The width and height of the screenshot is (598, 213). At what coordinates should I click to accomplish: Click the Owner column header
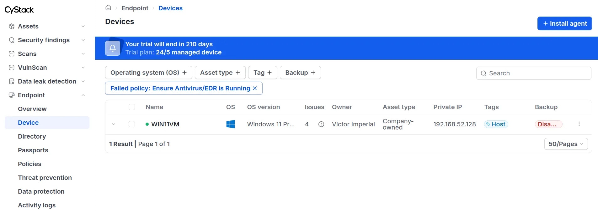342,107
